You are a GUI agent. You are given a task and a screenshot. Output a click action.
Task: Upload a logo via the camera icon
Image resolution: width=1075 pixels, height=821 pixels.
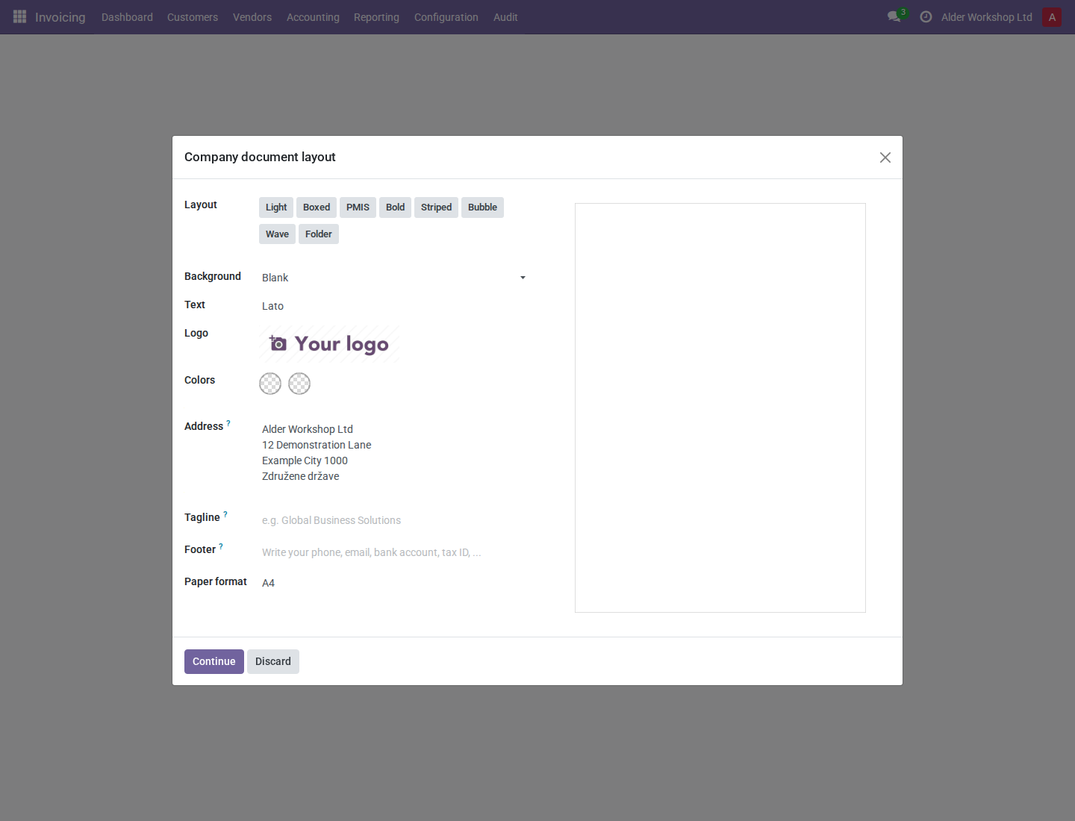[278, 343]
